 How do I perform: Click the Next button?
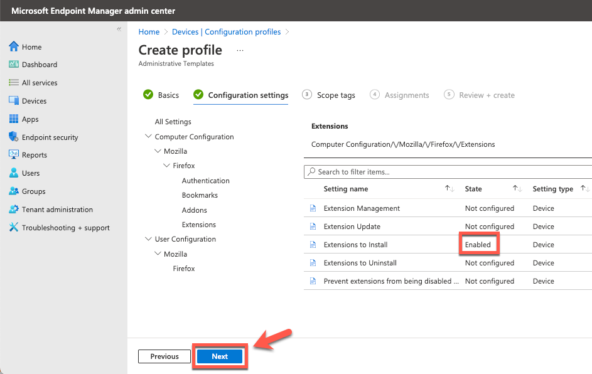(220, 356)
